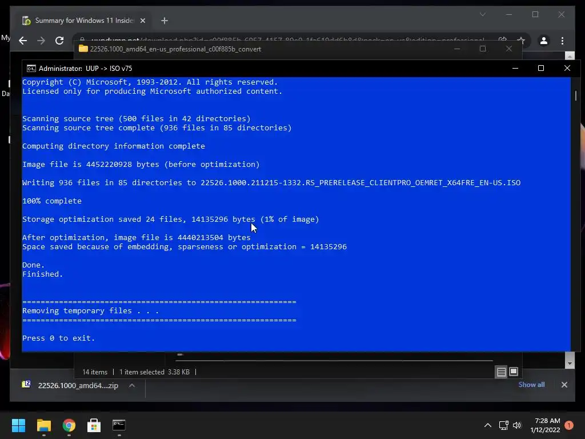
Task: Click '1 item selected 3.38 KB' status text
Action: click(154, 372)
